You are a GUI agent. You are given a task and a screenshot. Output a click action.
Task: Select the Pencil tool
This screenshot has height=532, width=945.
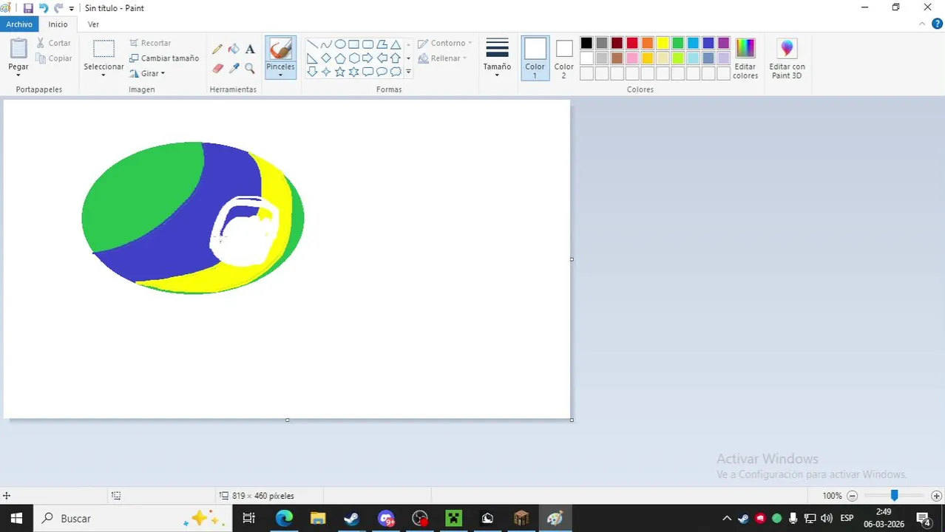pos(217,50)
